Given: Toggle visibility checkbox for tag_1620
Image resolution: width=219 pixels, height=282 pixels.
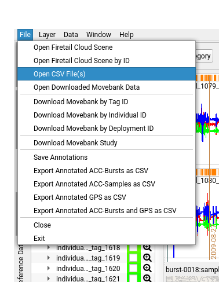Looking at the screenshot, I should tap(133, 268).
